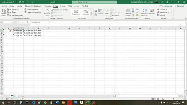Viewport: 187px width, 105px height.
Task: Sort descending Z to A
Action: (x=96, y=15)
